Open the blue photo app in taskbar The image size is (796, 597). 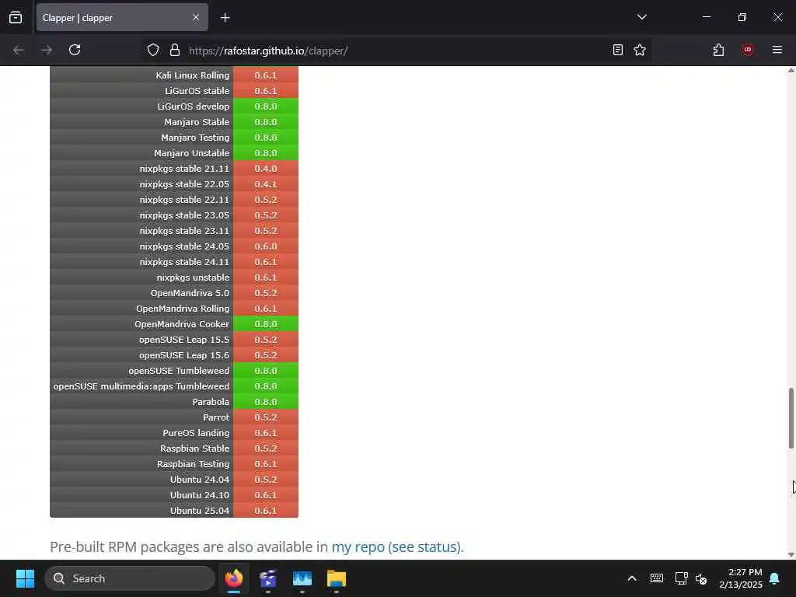tap(302, 578)
